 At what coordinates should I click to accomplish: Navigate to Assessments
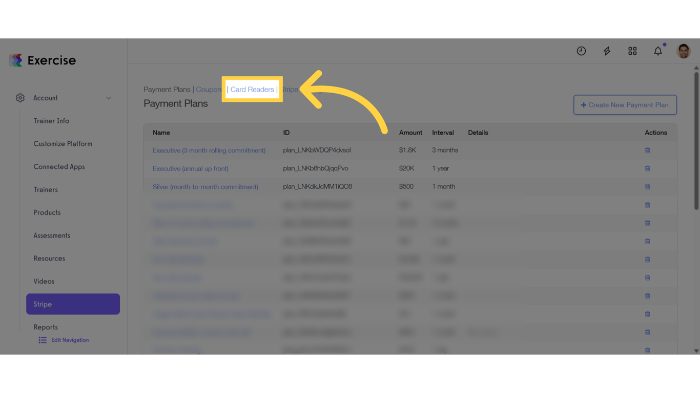click(x=52, y=235)
